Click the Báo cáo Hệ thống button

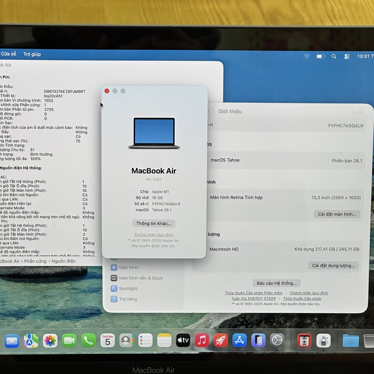click(276, 283)
